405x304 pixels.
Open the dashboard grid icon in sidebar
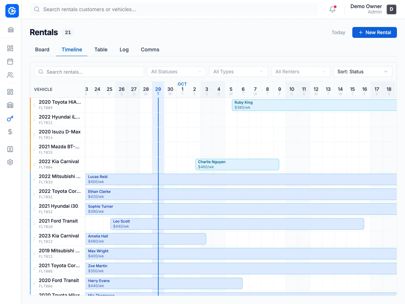point(10,48)
